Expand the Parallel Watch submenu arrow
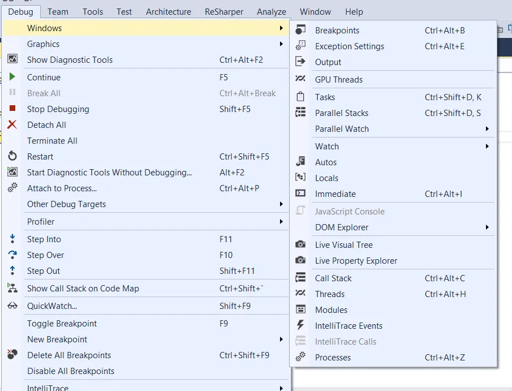Viewport: 512px width, 391px height. pos(487,129)
